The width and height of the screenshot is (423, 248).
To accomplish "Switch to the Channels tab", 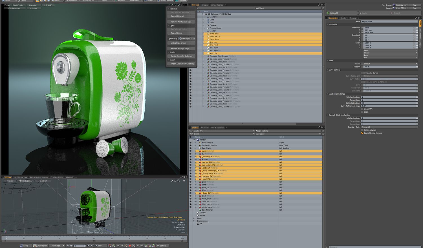I will click(x=205, y=128).
